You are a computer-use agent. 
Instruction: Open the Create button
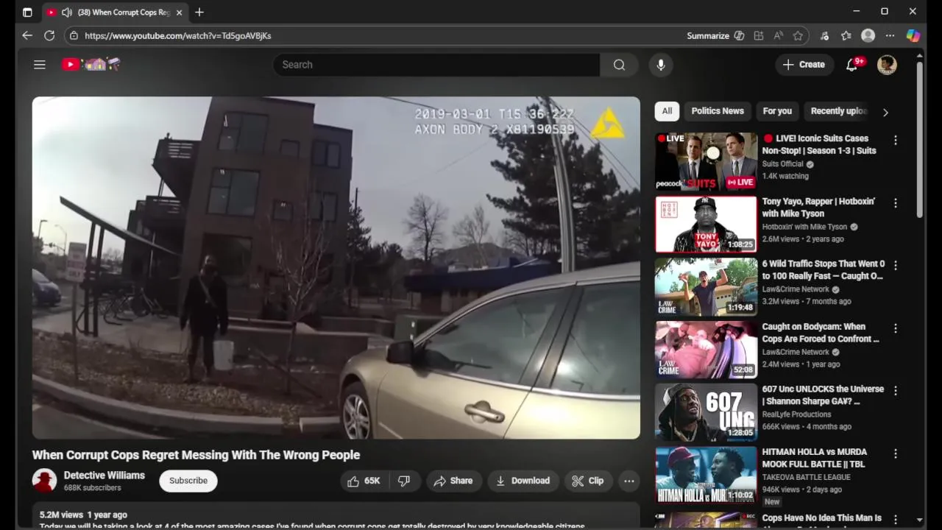point(804,65)
